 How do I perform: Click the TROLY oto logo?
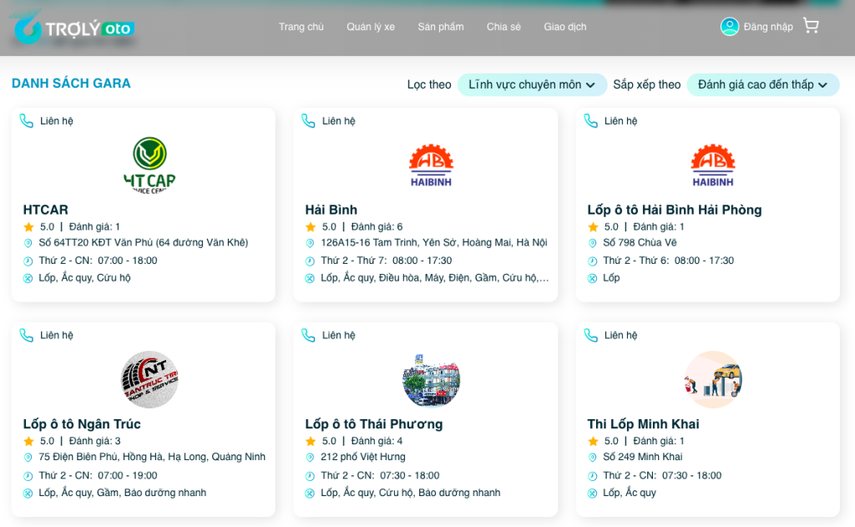73,28
